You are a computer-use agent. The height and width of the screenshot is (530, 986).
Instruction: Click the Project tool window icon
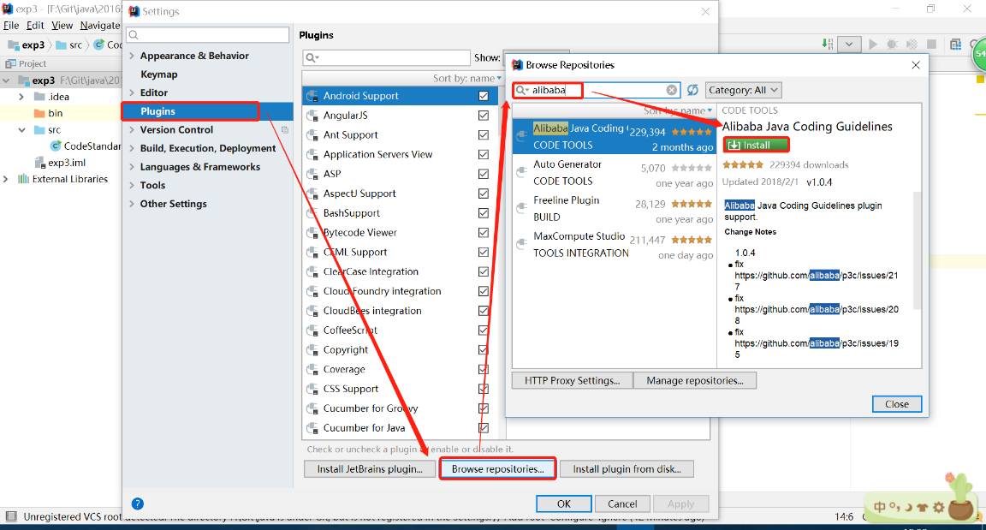click(x=10, y=63)
